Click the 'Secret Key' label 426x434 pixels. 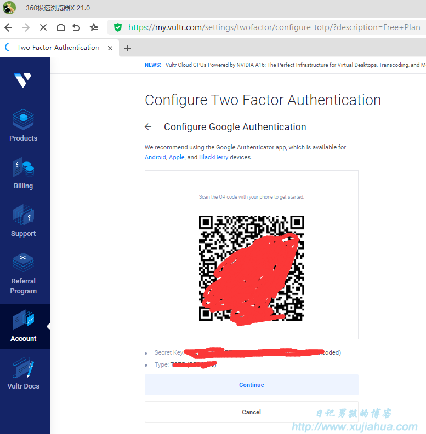[169, 352]
